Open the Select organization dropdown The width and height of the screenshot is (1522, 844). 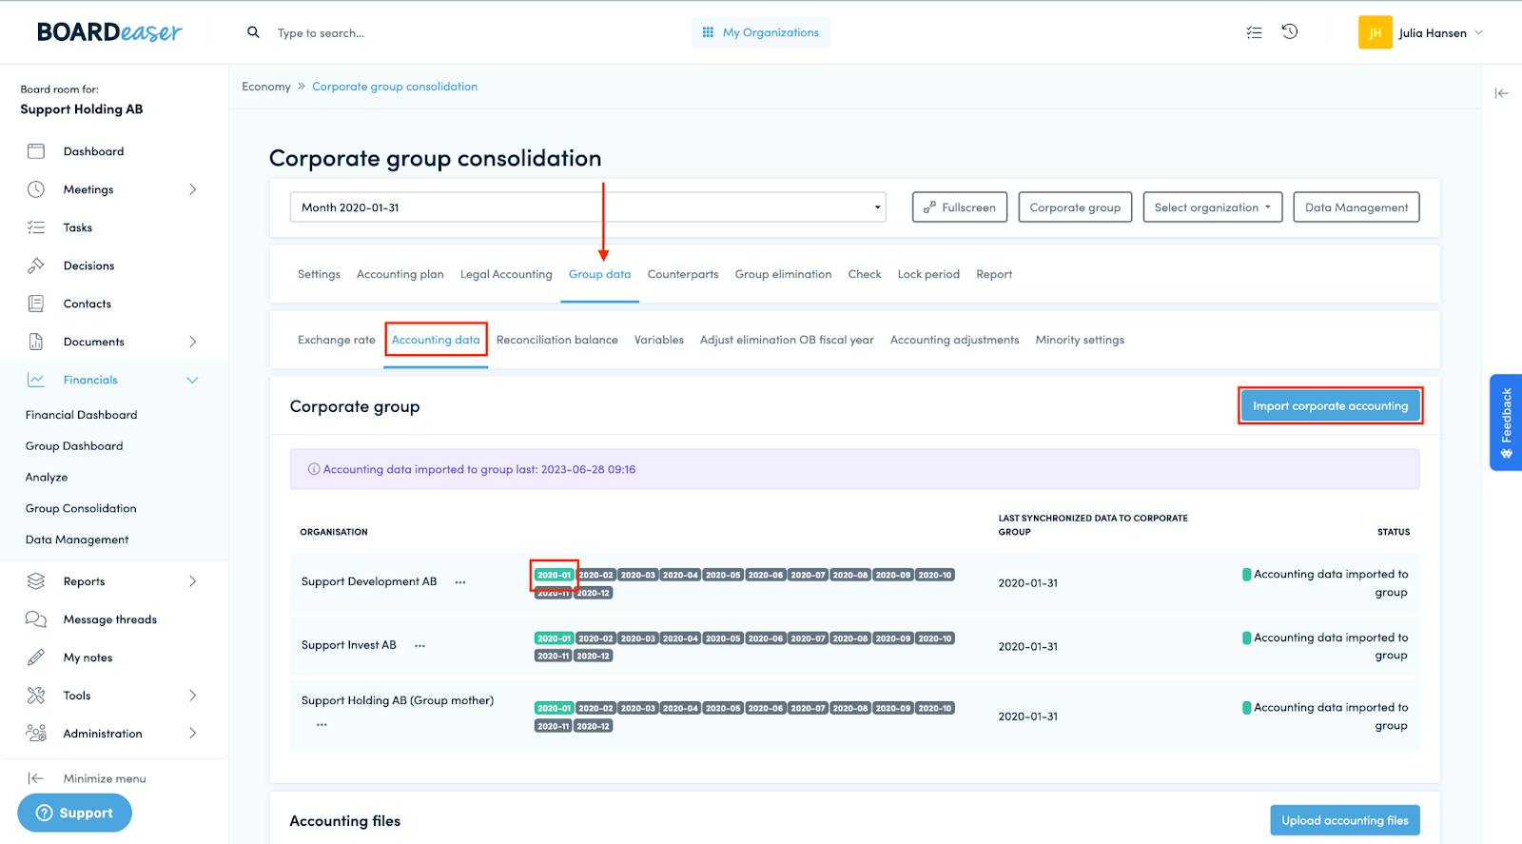pos(1213,207)
